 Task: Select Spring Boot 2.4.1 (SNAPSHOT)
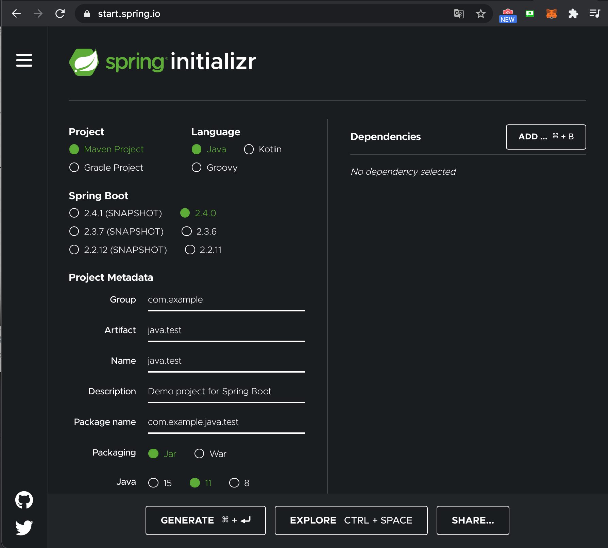(x=116, y=213)
